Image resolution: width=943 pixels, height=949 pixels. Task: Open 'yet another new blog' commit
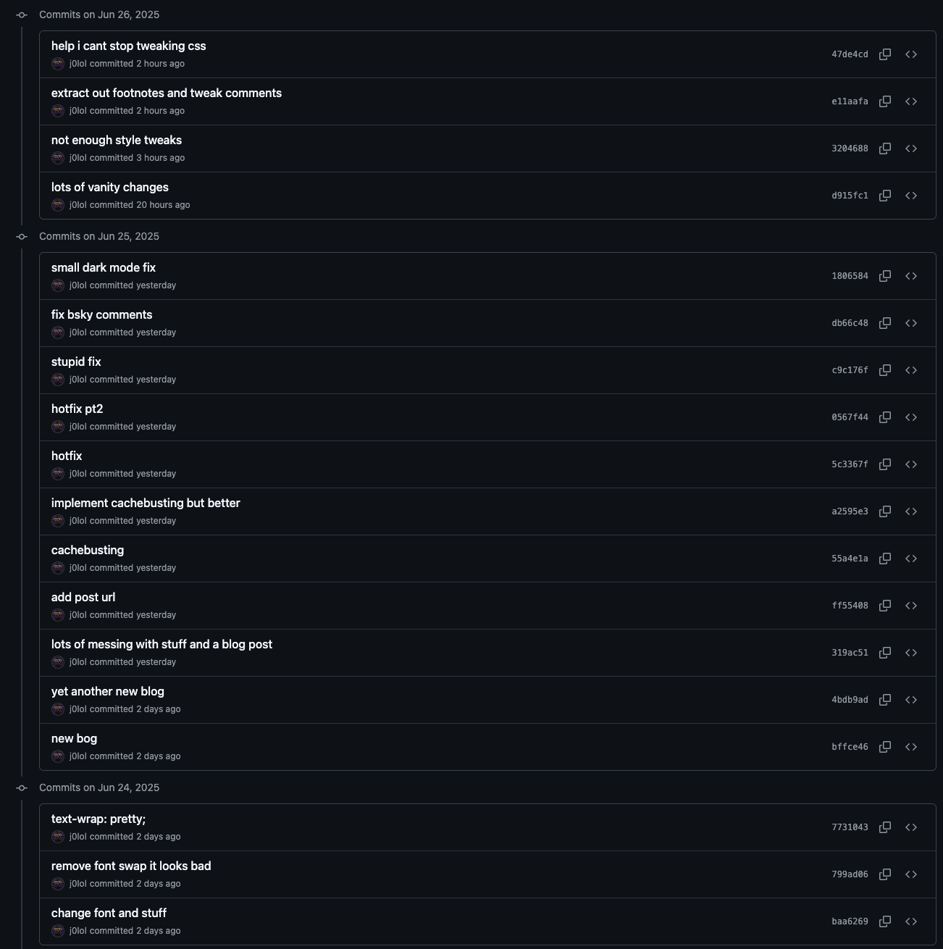point(108,691)
